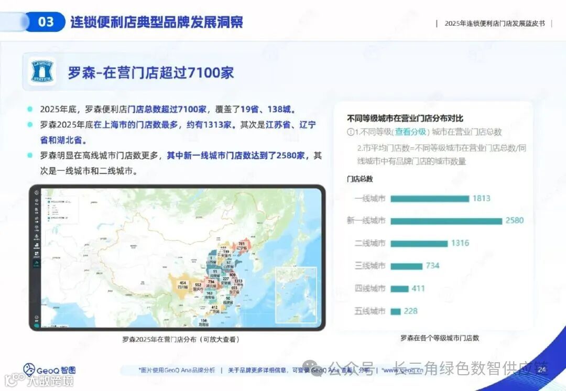This screenshot has height=391, width=566.
Task: Click the 三线城市 bar showing 734
Action: (407, 266)
